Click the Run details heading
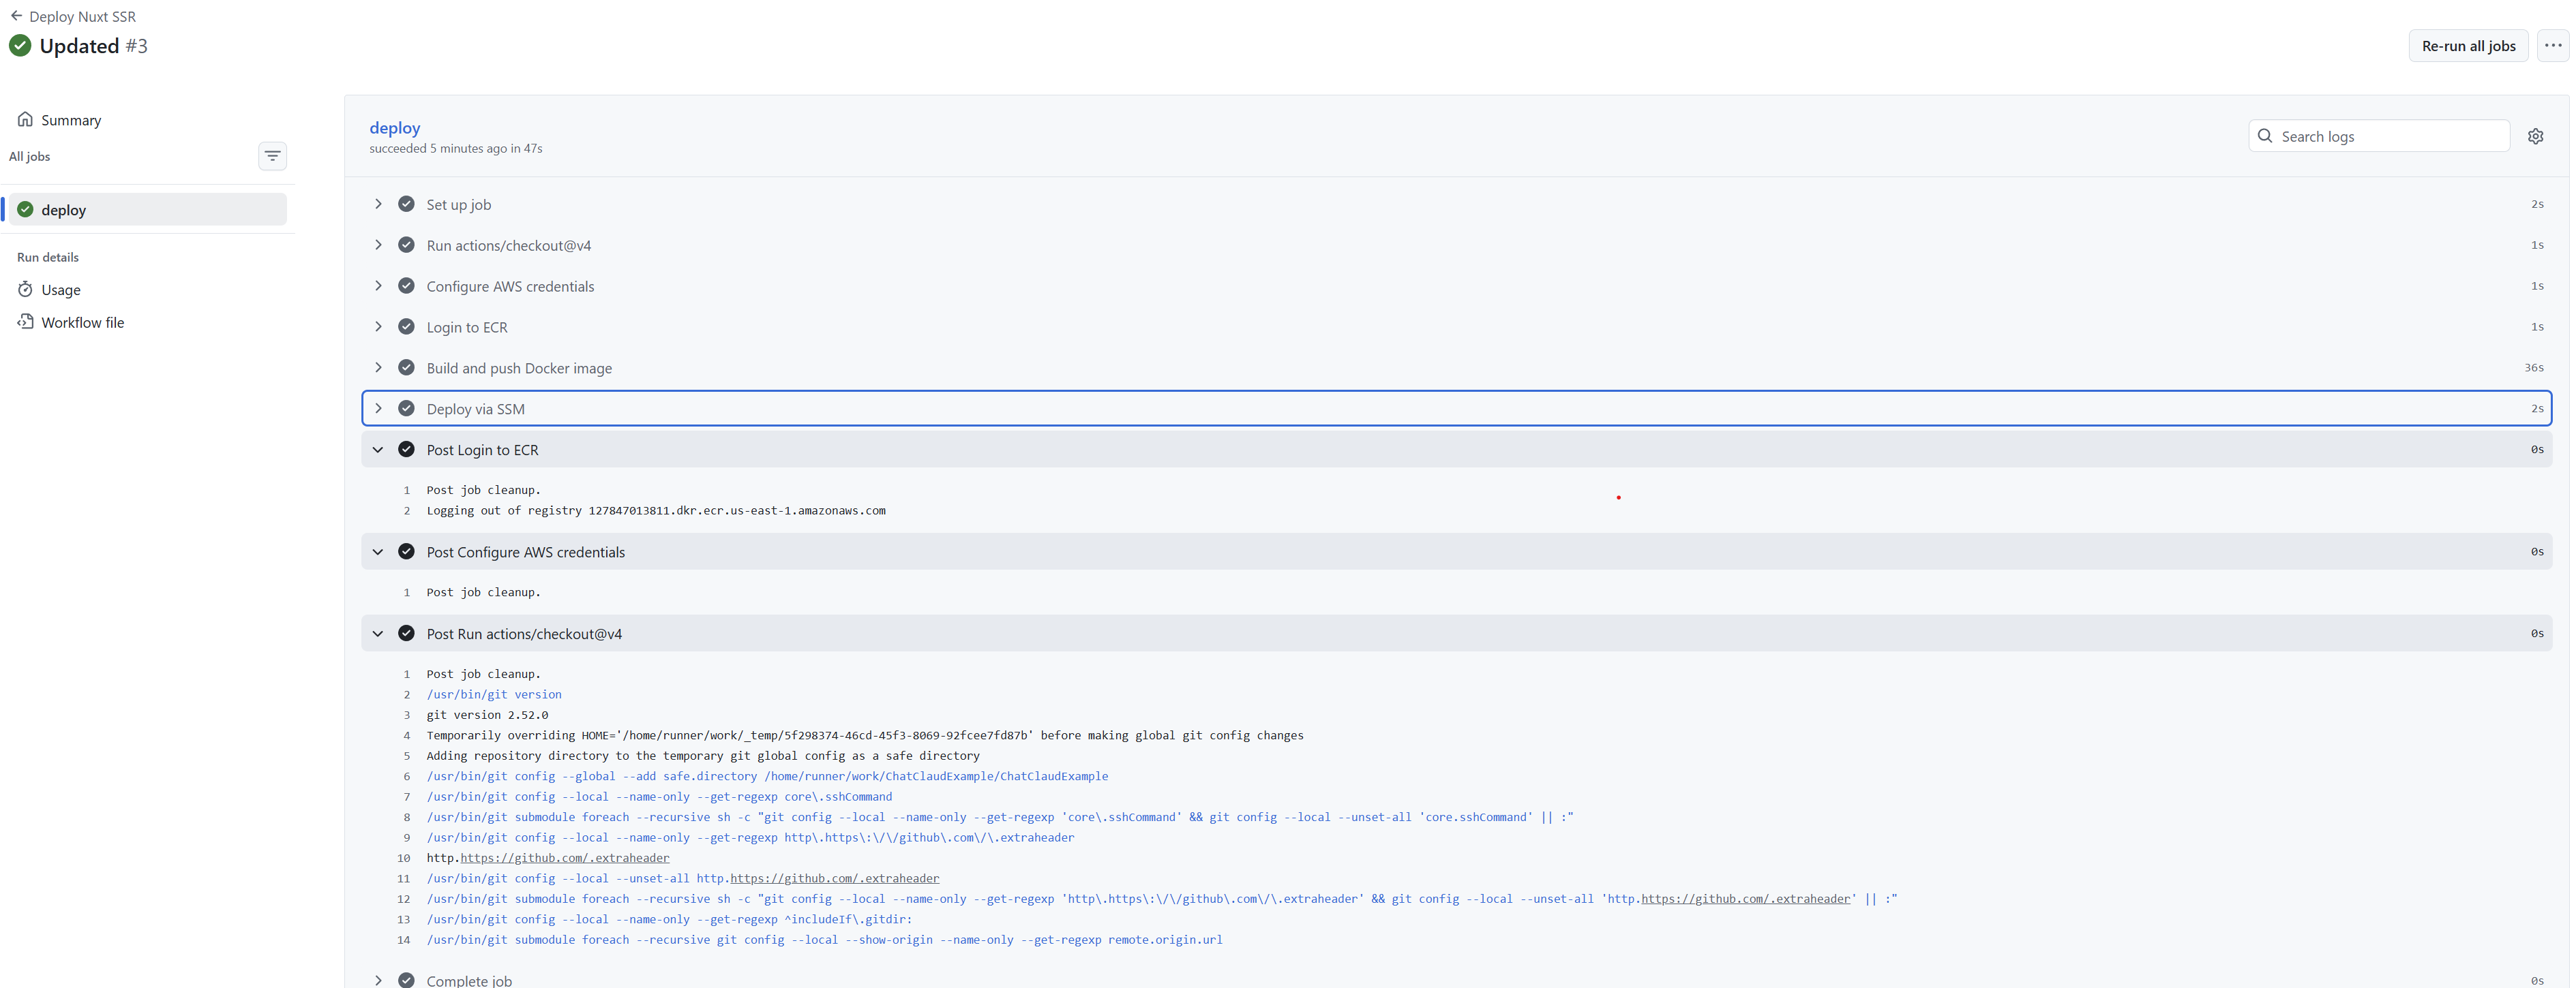2576x988 pixels. [x=48, y=258]
